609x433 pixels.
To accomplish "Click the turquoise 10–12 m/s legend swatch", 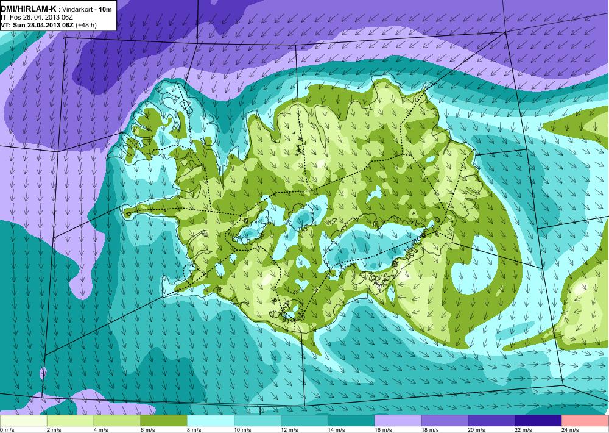I will (x=258, y=421).
